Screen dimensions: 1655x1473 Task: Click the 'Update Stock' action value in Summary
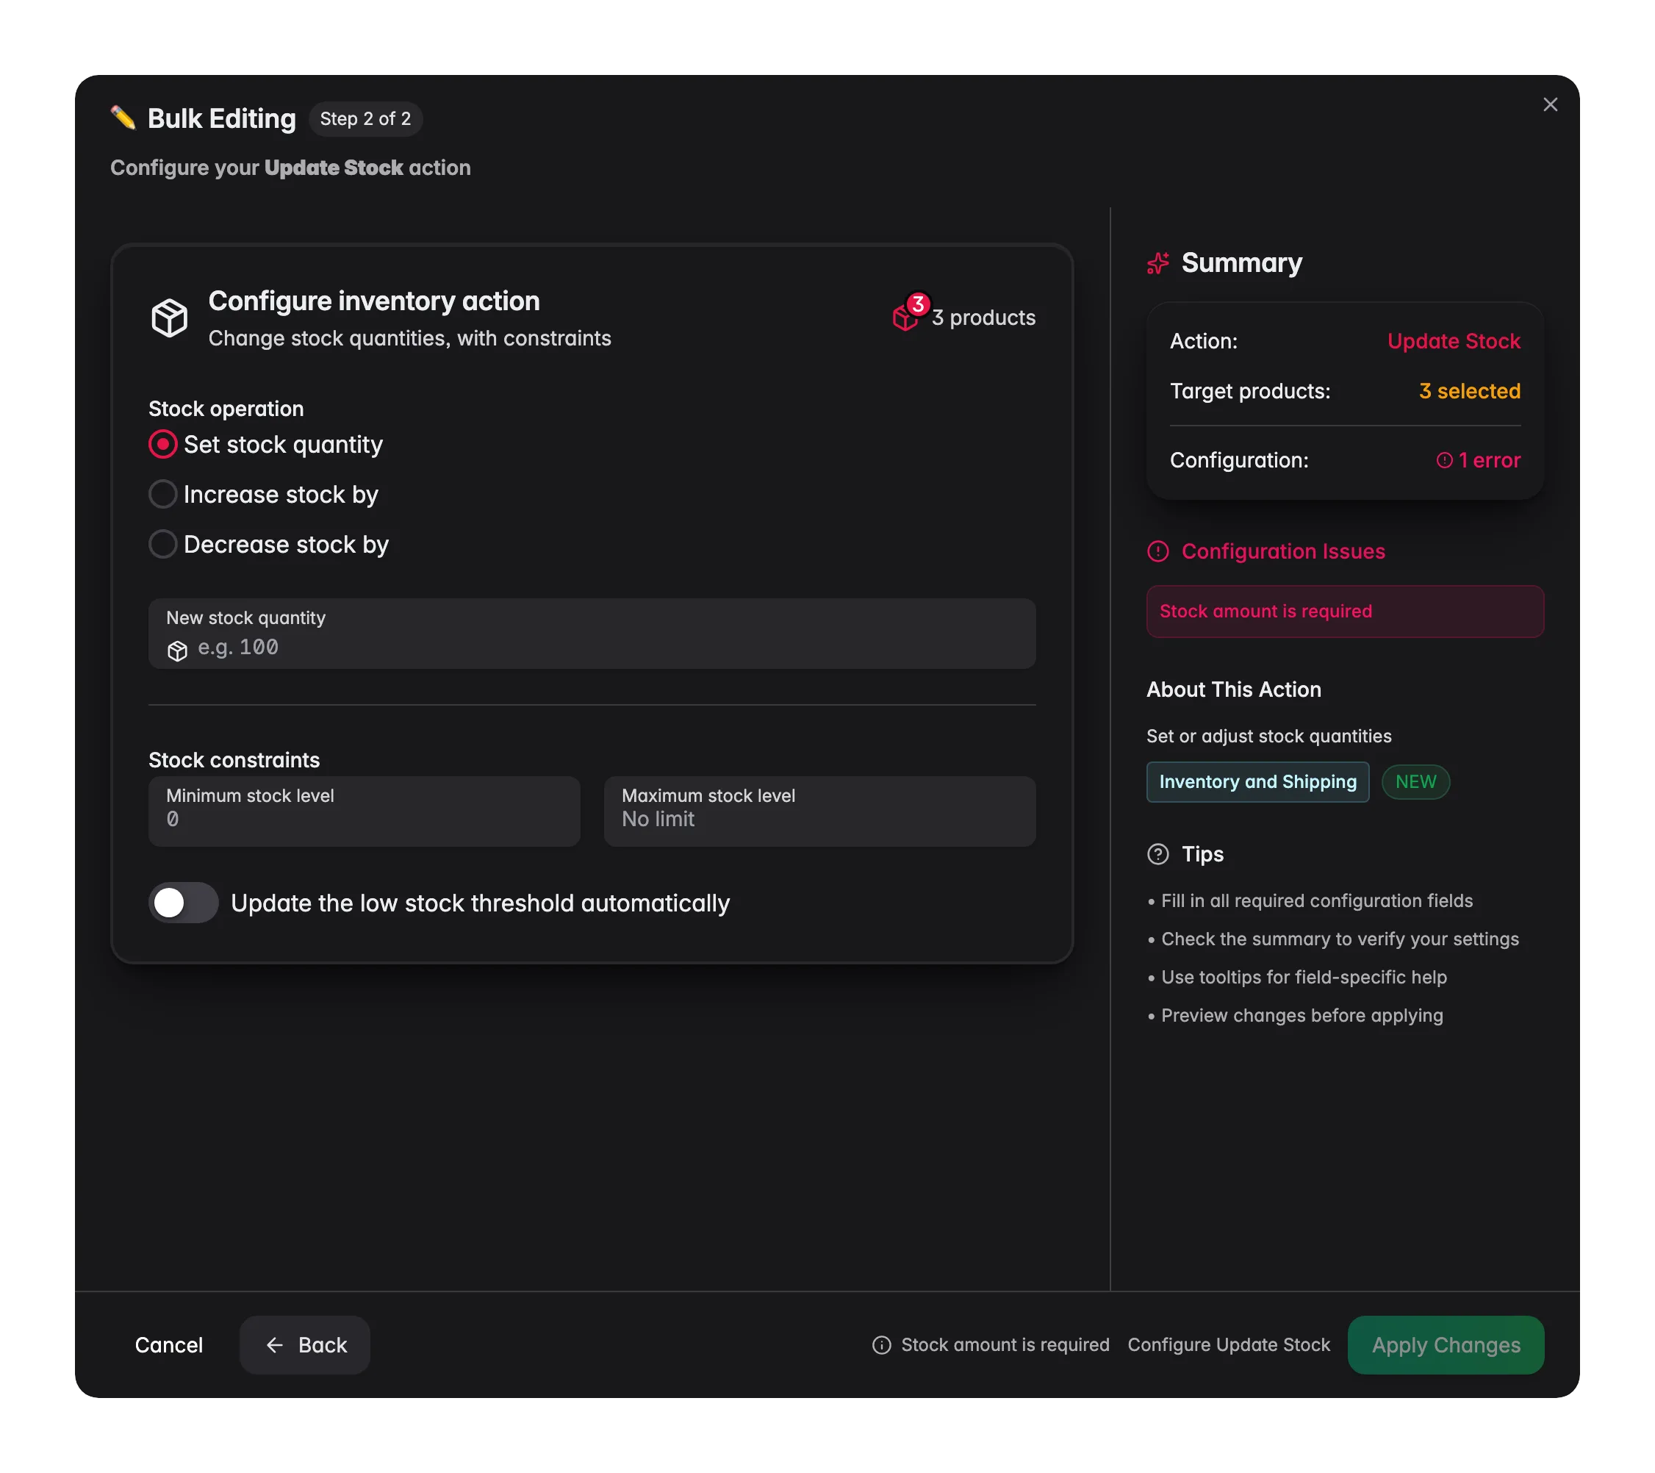[x=1454, y=341]
